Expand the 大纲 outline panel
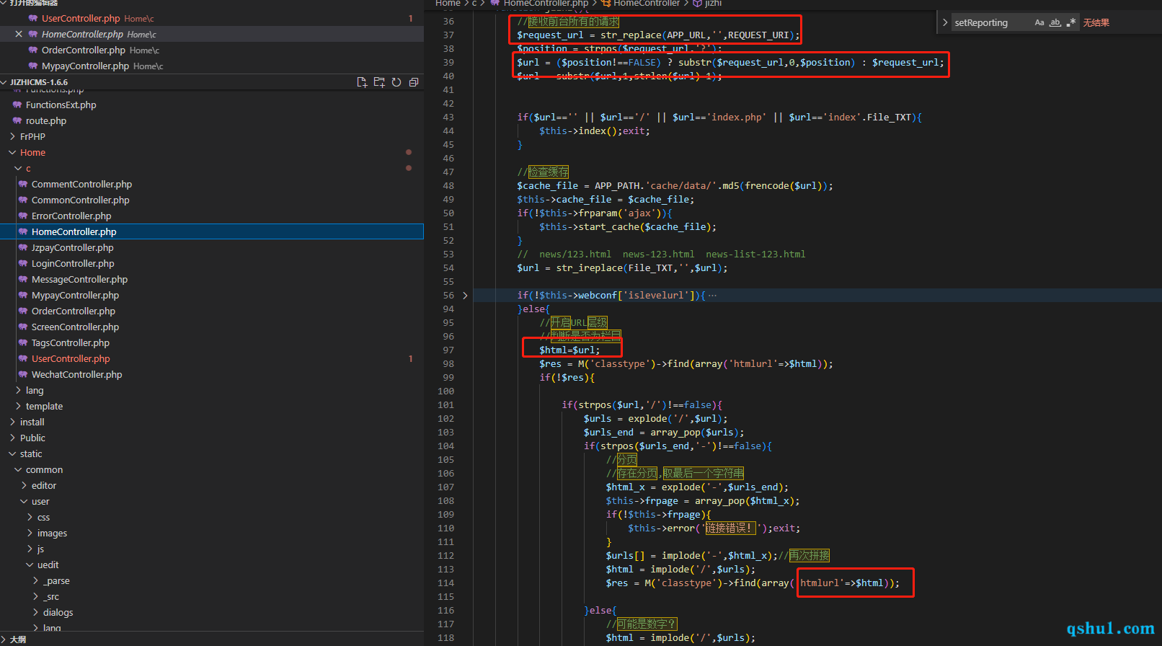Screen dimensions: 1162x646 pyautogui.click(x=5, y=640)
